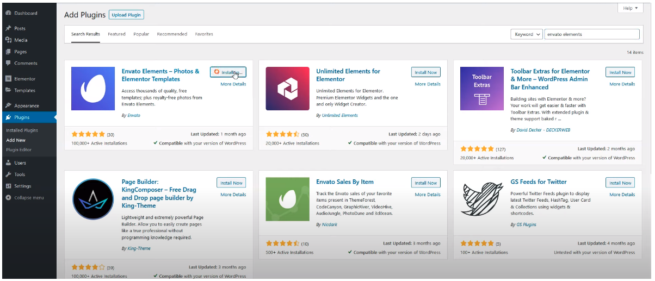Open More Details for KingComposer
This screenshot has width=655, height=281.
pyautogui.click(x=233, y=195)
